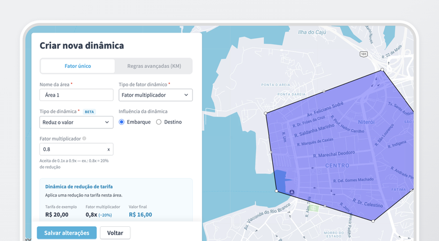The height and width of the screenshot is (241, 439).
Task: Click the R. Saldanha Marinho street label
Action: click(x=314, y=131)
